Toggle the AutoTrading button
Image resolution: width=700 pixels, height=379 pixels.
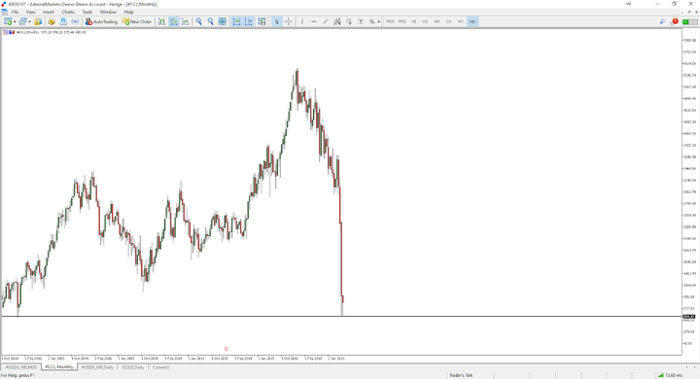(101, 21)
